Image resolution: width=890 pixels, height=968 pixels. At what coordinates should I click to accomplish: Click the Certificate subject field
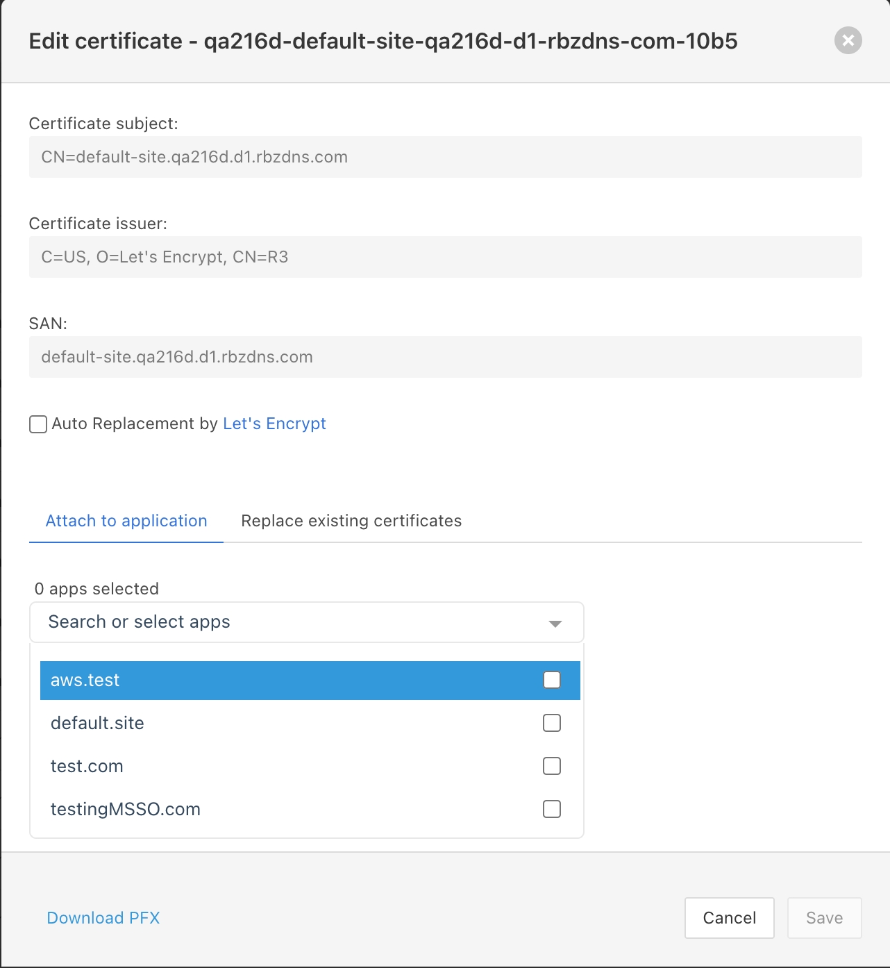[x=445, y=157]
